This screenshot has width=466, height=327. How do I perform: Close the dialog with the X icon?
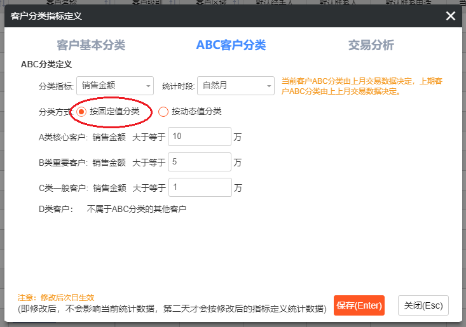click(451, 16)
